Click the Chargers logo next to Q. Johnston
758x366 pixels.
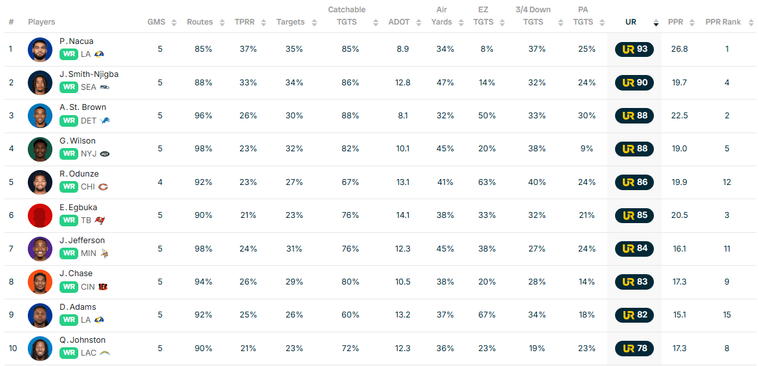click(105, 353)
